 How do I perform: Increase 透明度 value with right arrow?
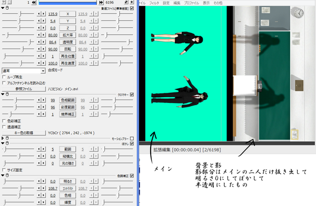click(44, 42)
